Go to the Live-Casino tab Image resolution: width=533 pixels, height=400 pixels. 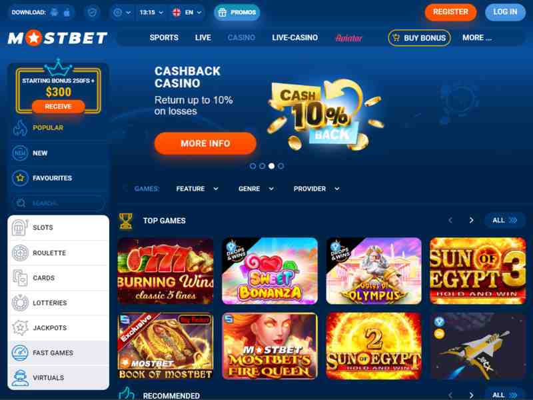pyautogui.click(x=294, y=38)
